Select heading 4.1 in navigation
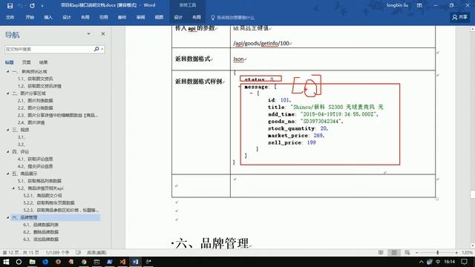The image size is (475, 267). click(x=35, y=159)
